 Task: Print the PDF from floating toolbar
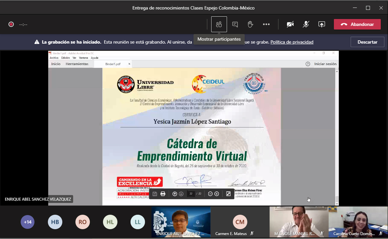tap(163, 194)
